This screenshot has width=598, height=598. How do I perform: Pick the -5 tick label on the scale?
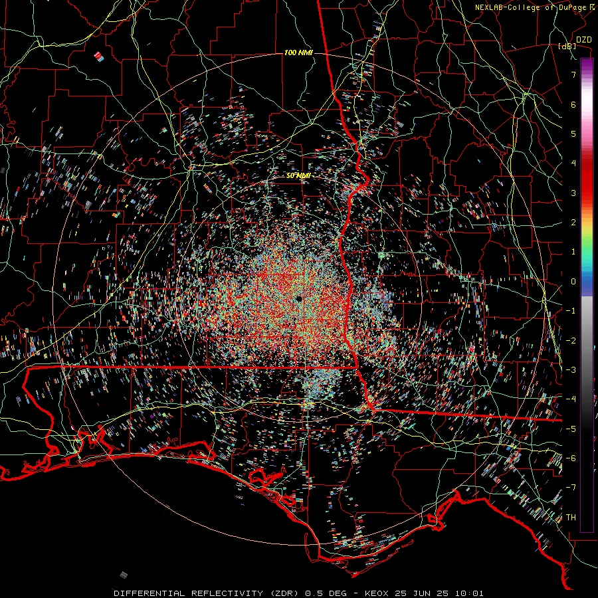click(571, 429)
